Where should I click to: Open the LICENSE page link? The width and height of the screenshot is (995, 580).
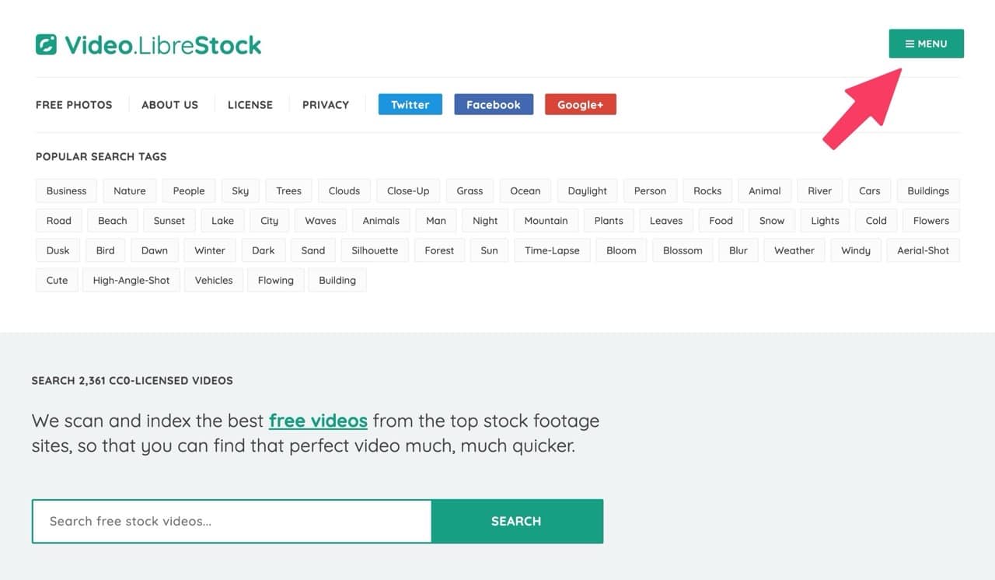pos(250,105)
